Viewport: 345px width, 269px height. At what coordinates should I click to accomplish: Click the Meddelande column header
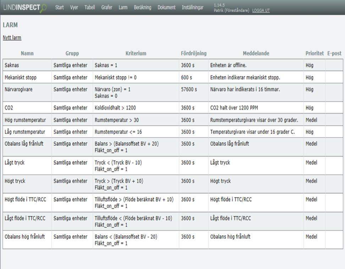coord(256,53)
